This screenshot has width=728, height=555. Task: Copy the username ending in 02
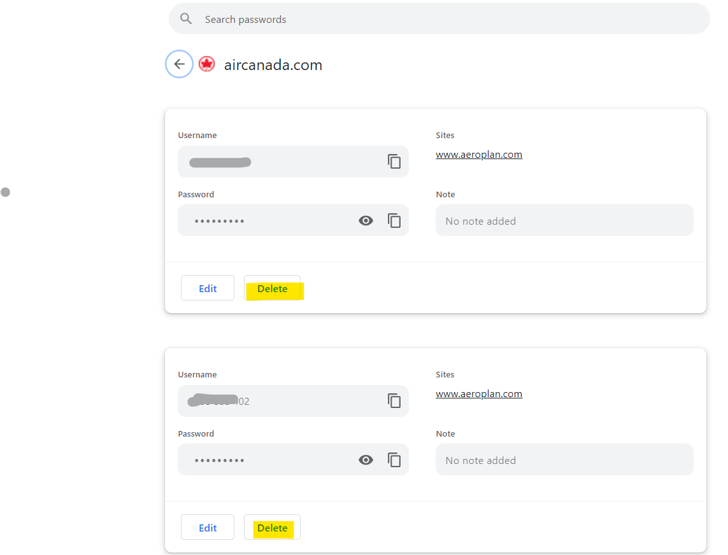click(394, 400)
